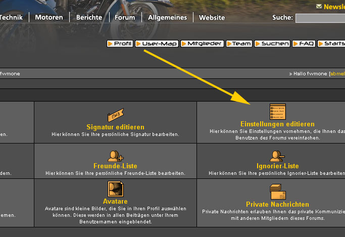Open the Einstellungen editieren link
This screenshot has width=345, height=237.
point(277,124)
